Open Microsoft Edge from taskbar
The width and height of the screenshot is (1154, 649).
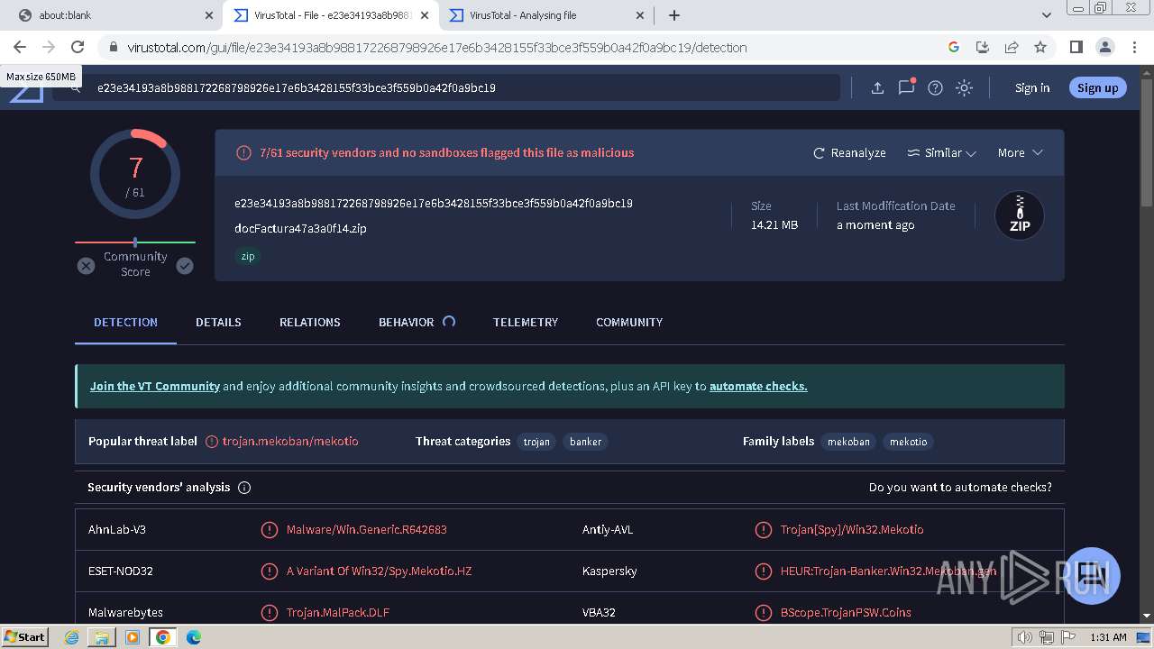coord(194,637)
